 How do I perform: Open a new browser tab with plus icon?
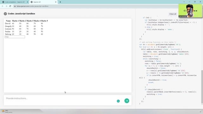pos(60,2)
